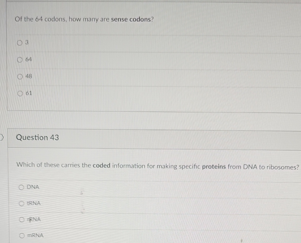Select DNA for Question 43
301x243 pixels.
[21, 187]
